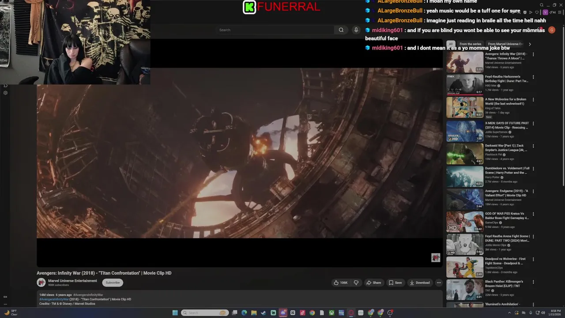This screenshot has width=565, height=318.
Task: Click the dislike thumbs-down button
Action: click(356, 283)
